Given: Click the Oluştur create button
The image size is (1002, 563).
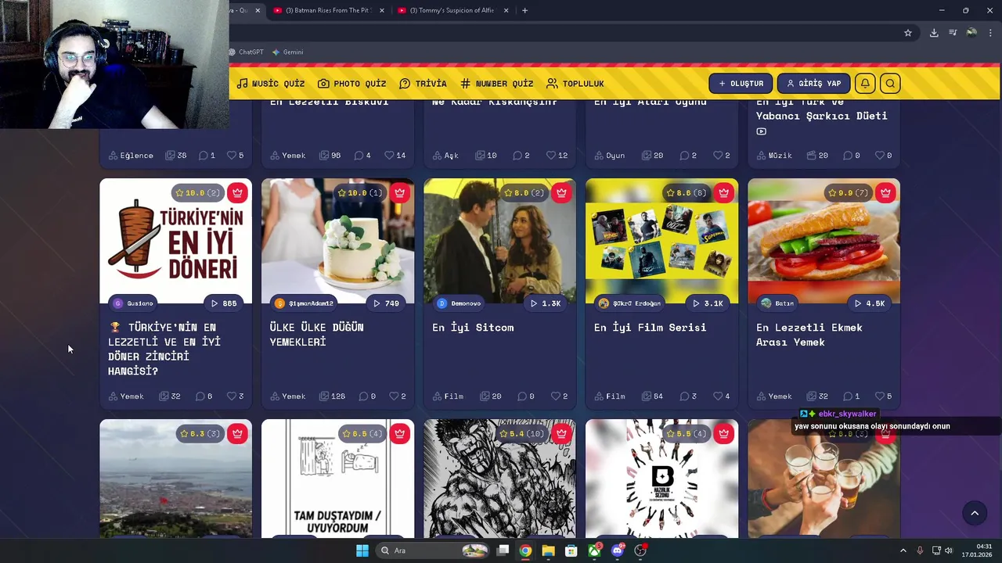Looking at the screenshot, I should (741, 84).
